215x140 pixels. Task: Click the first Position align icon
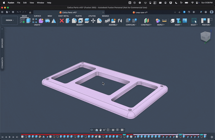point(204,21)
